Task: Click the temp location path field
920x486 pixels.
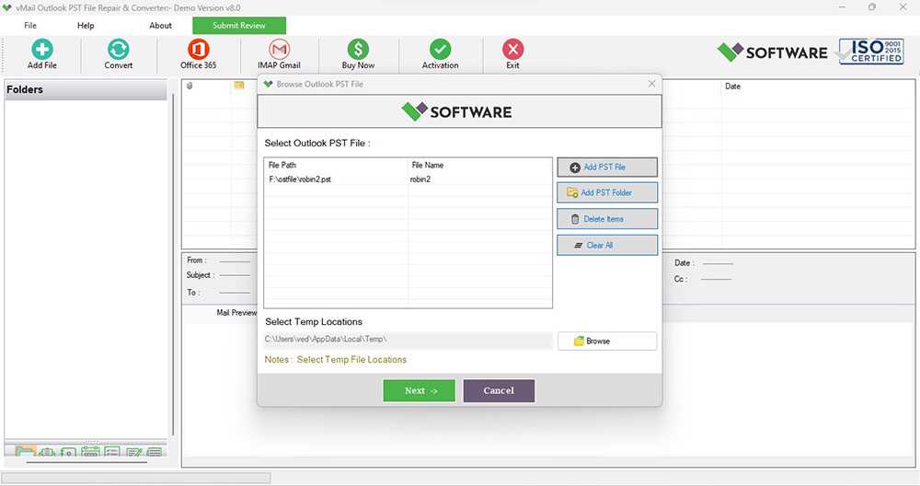Action: coord(408,340)
